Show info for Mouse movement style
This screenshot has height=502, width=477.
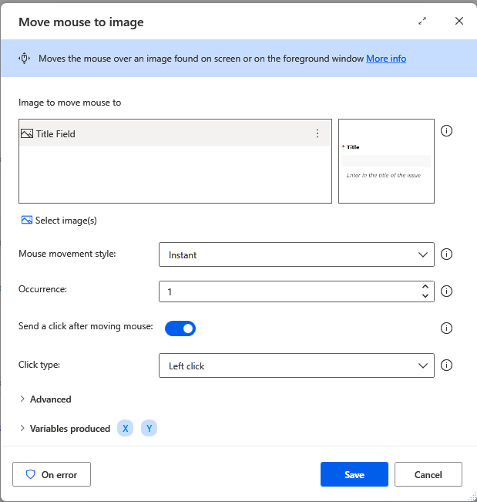(x=446, y=254)
